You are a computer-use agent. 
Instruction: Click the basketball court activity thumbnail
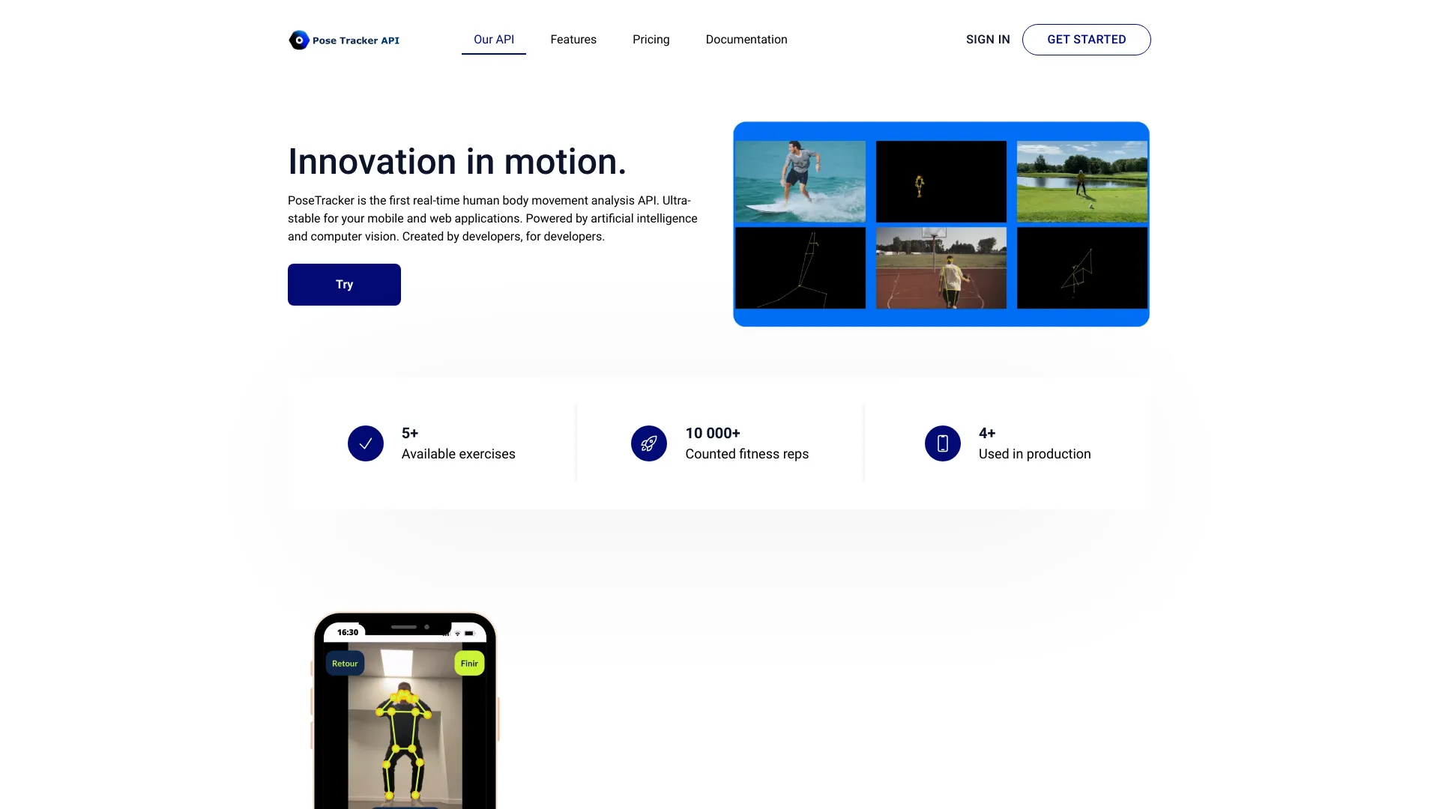[940, 267]
